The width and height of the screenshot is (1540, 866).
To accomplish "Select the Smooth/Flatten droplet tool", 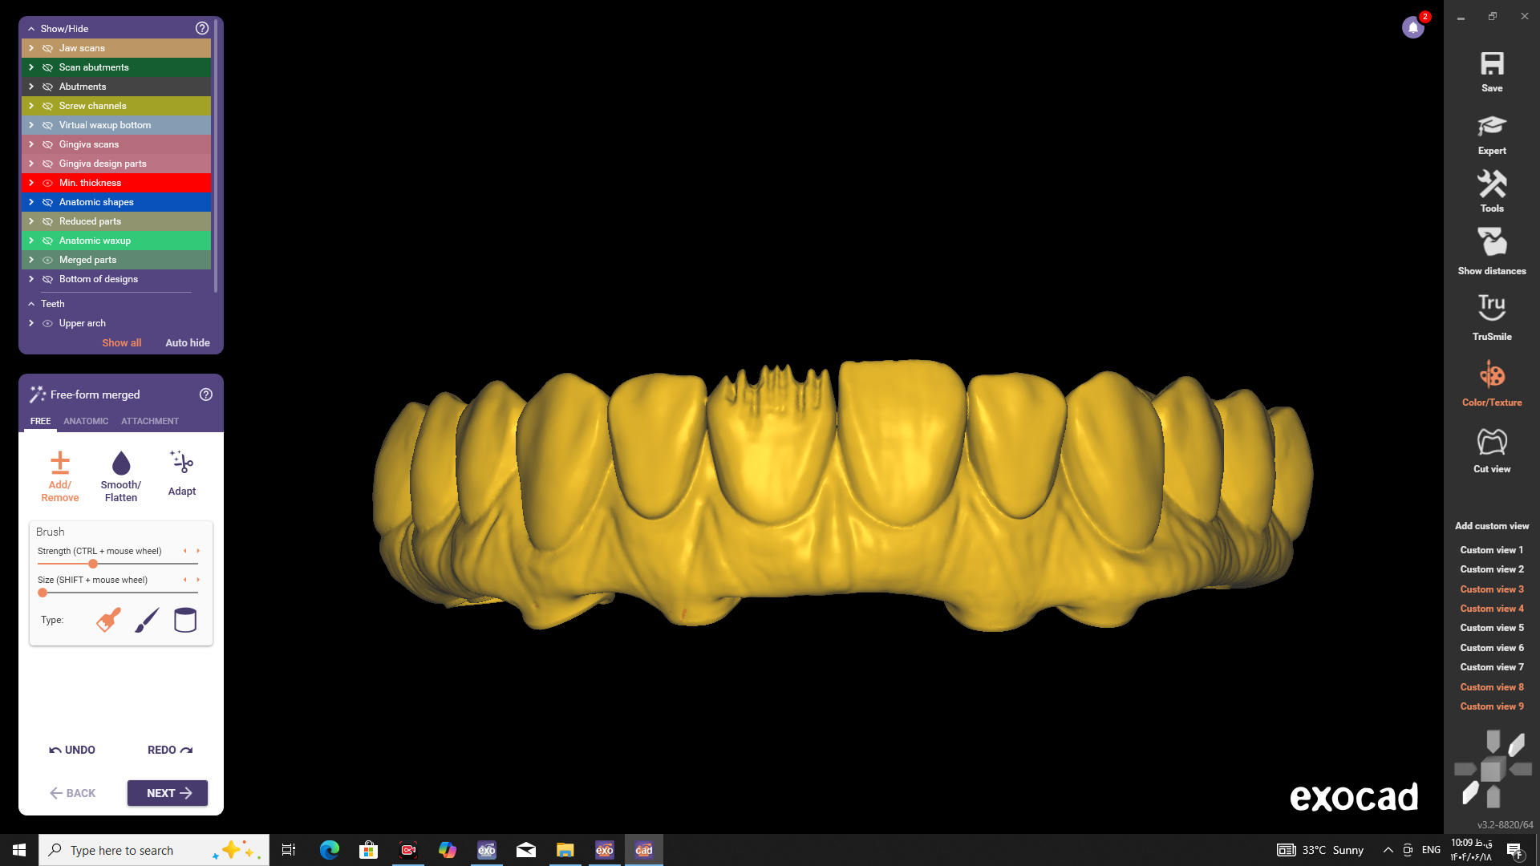I will (121, 463).
